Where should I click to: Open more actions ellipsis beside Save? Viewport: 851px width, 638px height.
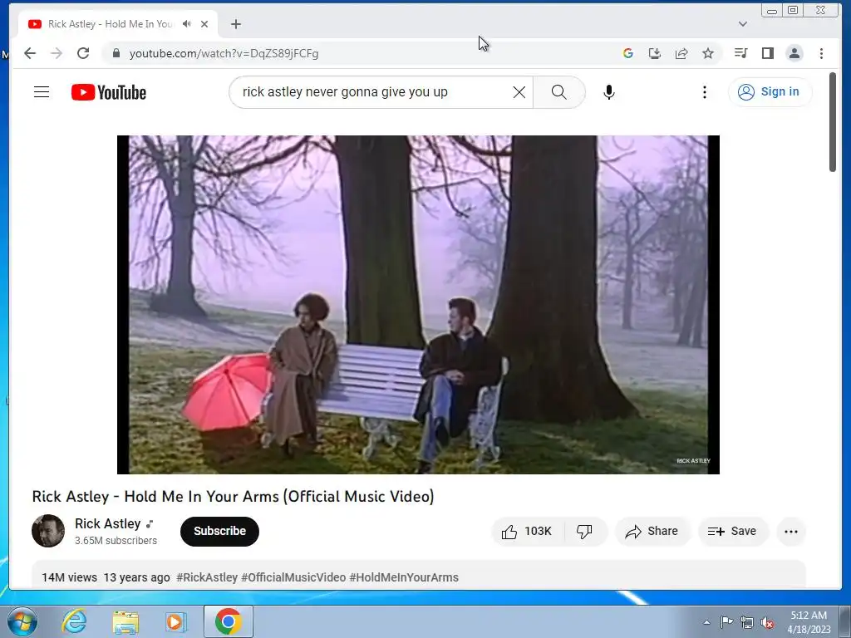[x=791, y=531]
